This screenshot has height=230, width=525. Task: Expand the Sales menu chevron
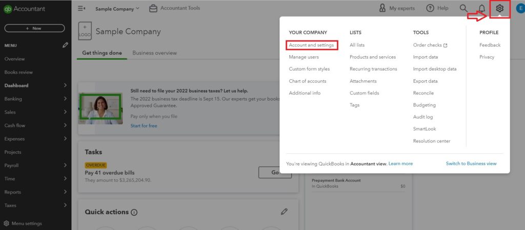65,112
